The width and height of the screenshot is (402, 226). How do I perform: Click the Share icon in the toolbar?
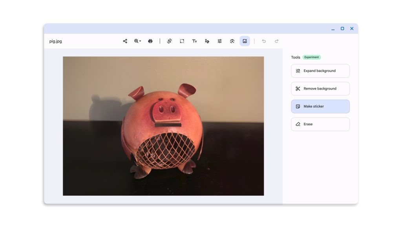[x=125, y=41]
